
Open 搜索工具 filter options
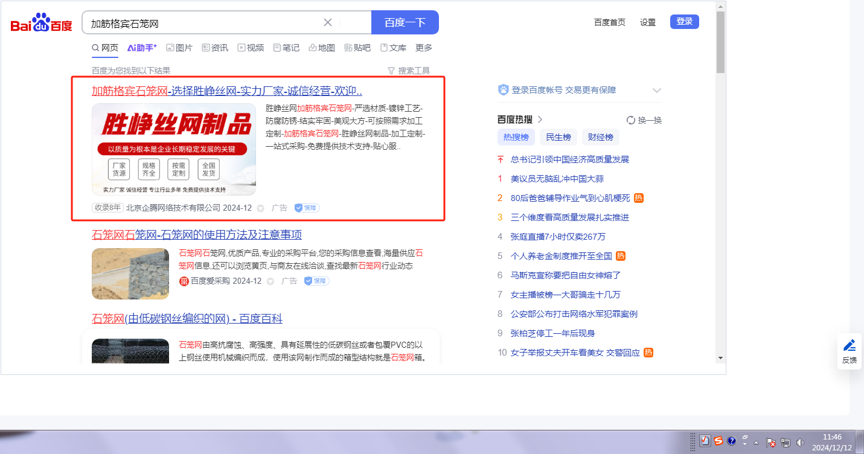[x=409, y=71]
